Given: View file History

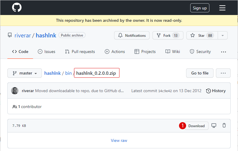Looking at the screenshot, I should tap(216, 91).
